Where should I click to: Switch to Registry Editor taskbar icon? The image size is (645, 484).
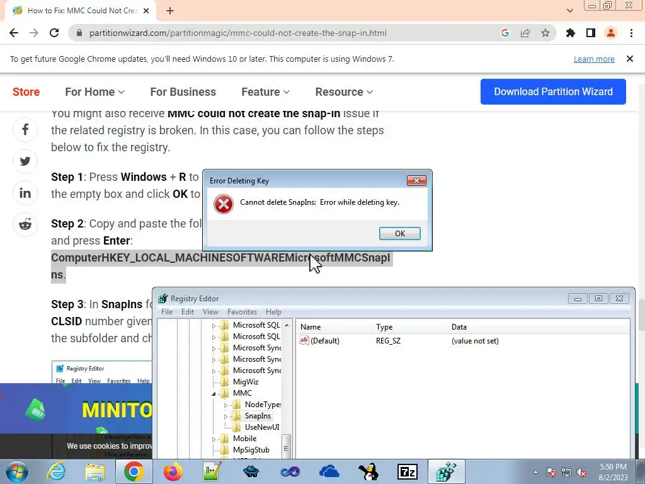[x=447, y=471]
